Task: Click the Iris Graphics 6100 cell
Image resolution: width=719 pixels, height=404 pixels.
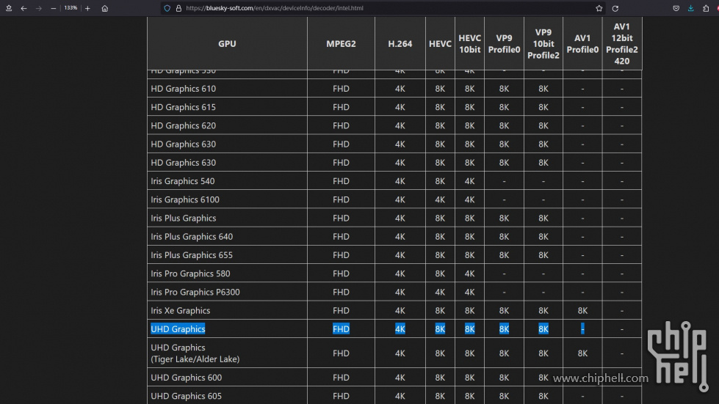Action: click(227, 199)
